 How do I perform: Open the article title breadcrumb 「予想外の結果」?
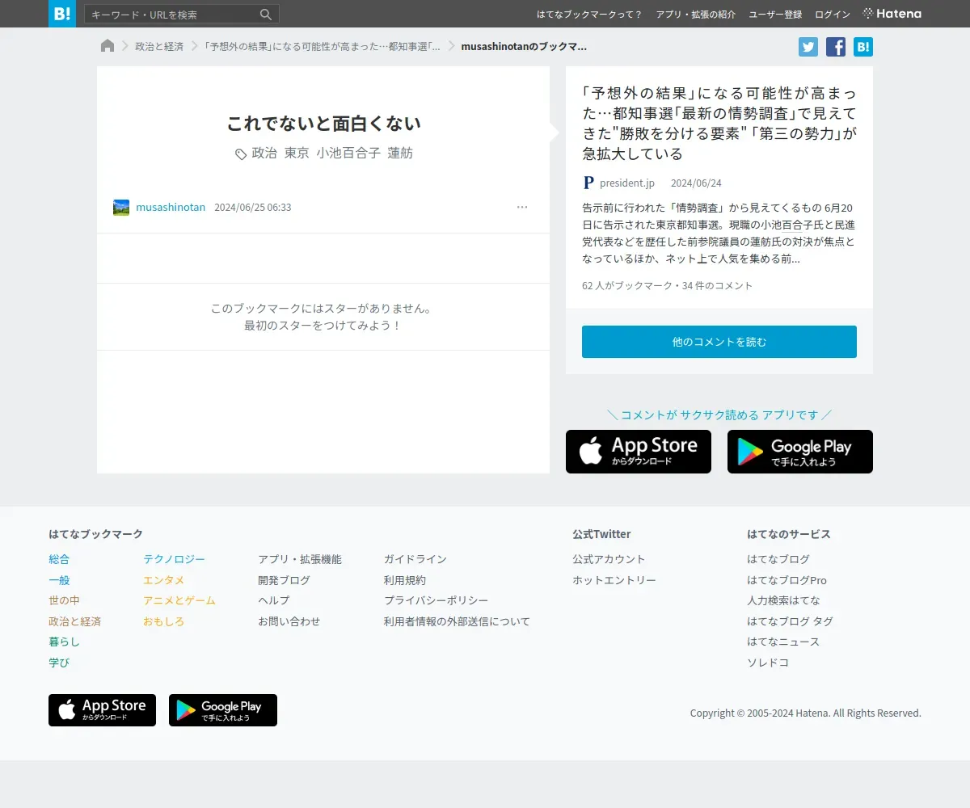pyautogui.click(x=323, y=47)
